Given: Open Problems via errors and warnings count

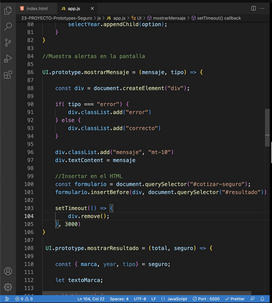Looking at the screenshot, I should 24,299.
